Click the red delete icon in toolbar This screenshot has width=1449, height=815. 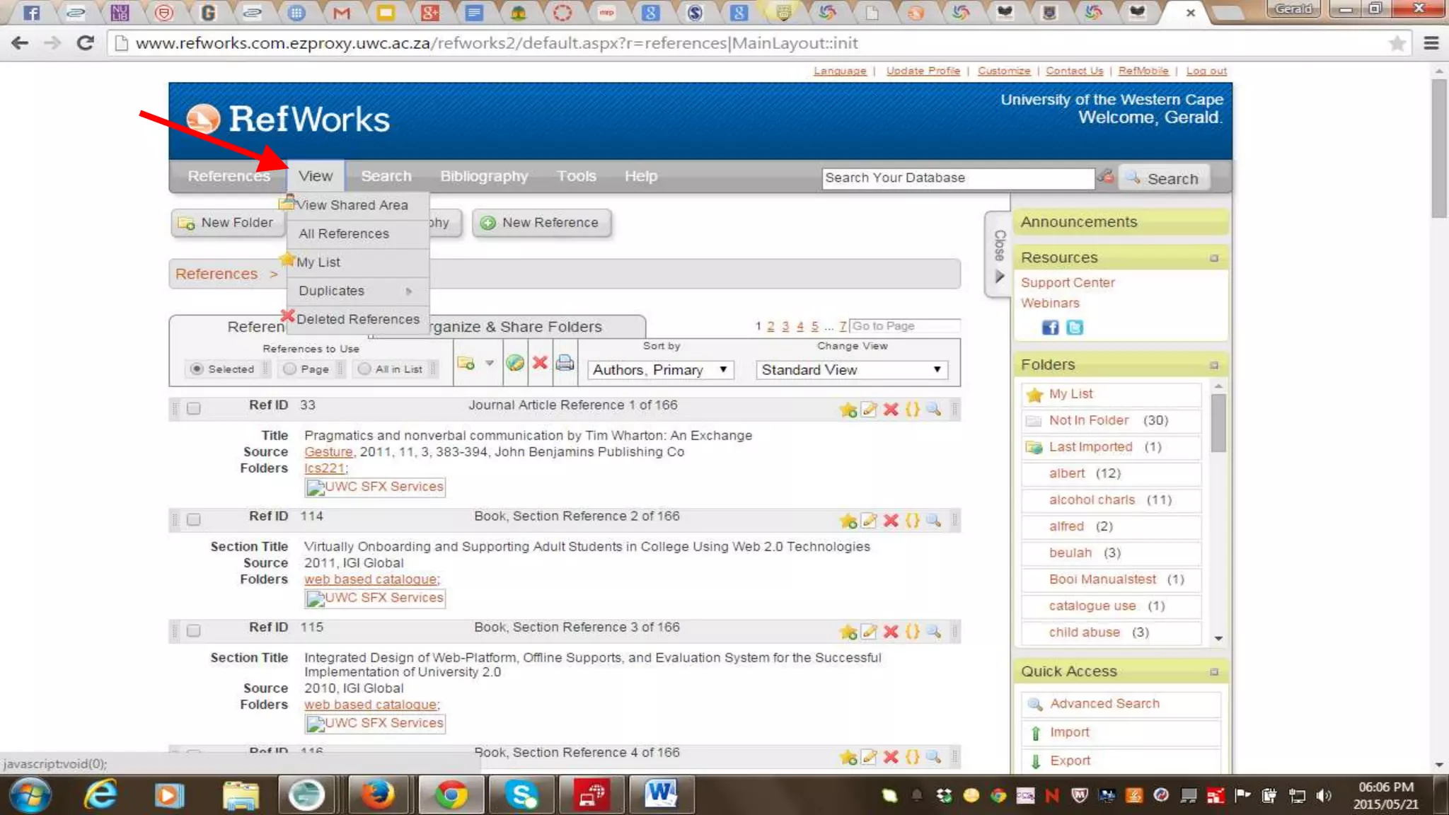coord(540,363)
